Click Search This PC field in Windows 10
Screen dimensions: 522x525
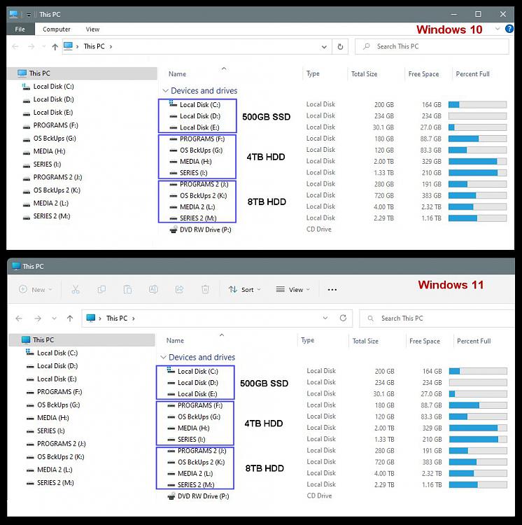pos(432,46)
